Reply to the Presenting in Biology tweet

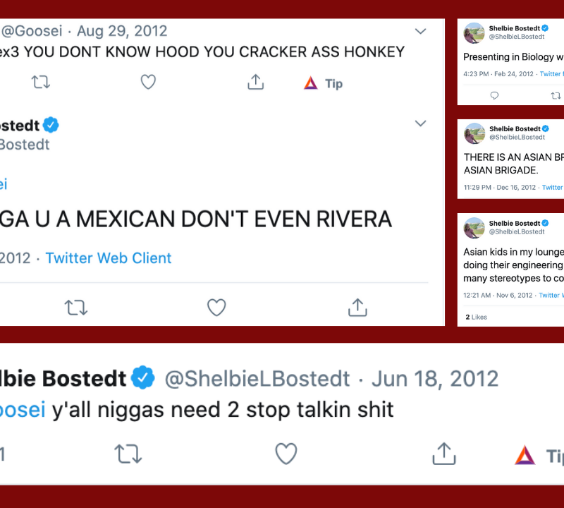[494, 95]
